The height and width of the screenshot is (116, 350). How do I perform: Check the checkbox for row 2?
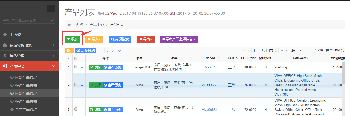(x=76, y=85)
